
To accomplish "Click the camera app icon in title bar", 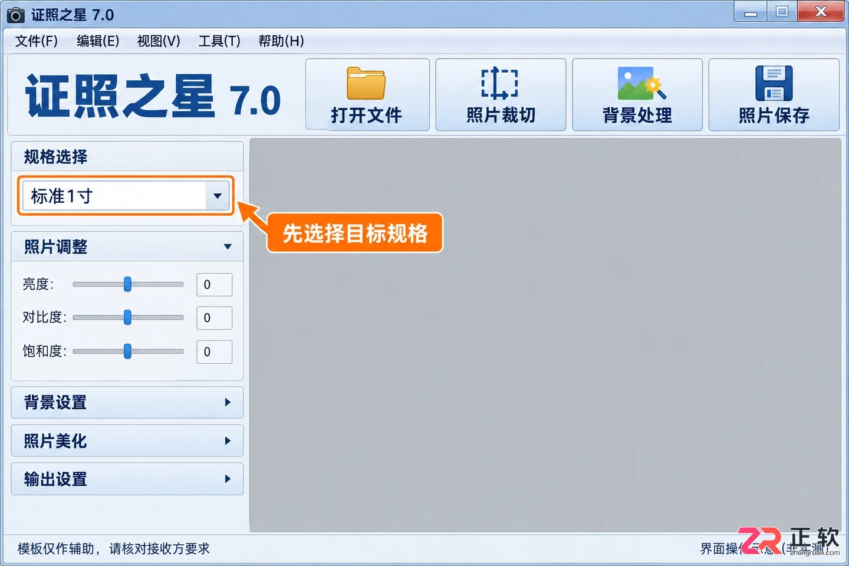I will tap(16, 15).
